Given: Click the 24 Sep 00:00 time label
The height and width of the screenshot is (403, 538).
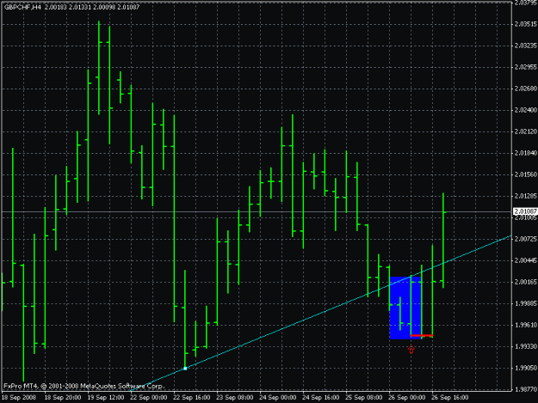Looking at the screenshot, I should tap(278, 398).
